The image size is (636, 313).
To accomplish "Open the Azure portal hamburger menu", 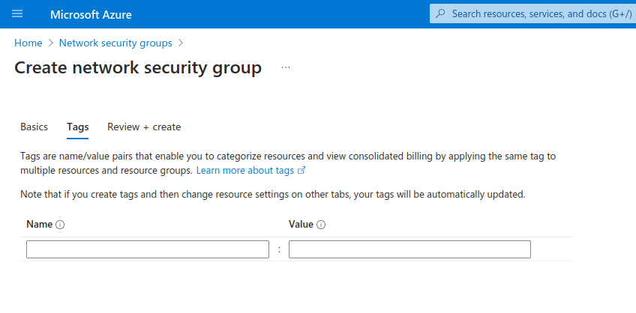I will pos(17,14).
